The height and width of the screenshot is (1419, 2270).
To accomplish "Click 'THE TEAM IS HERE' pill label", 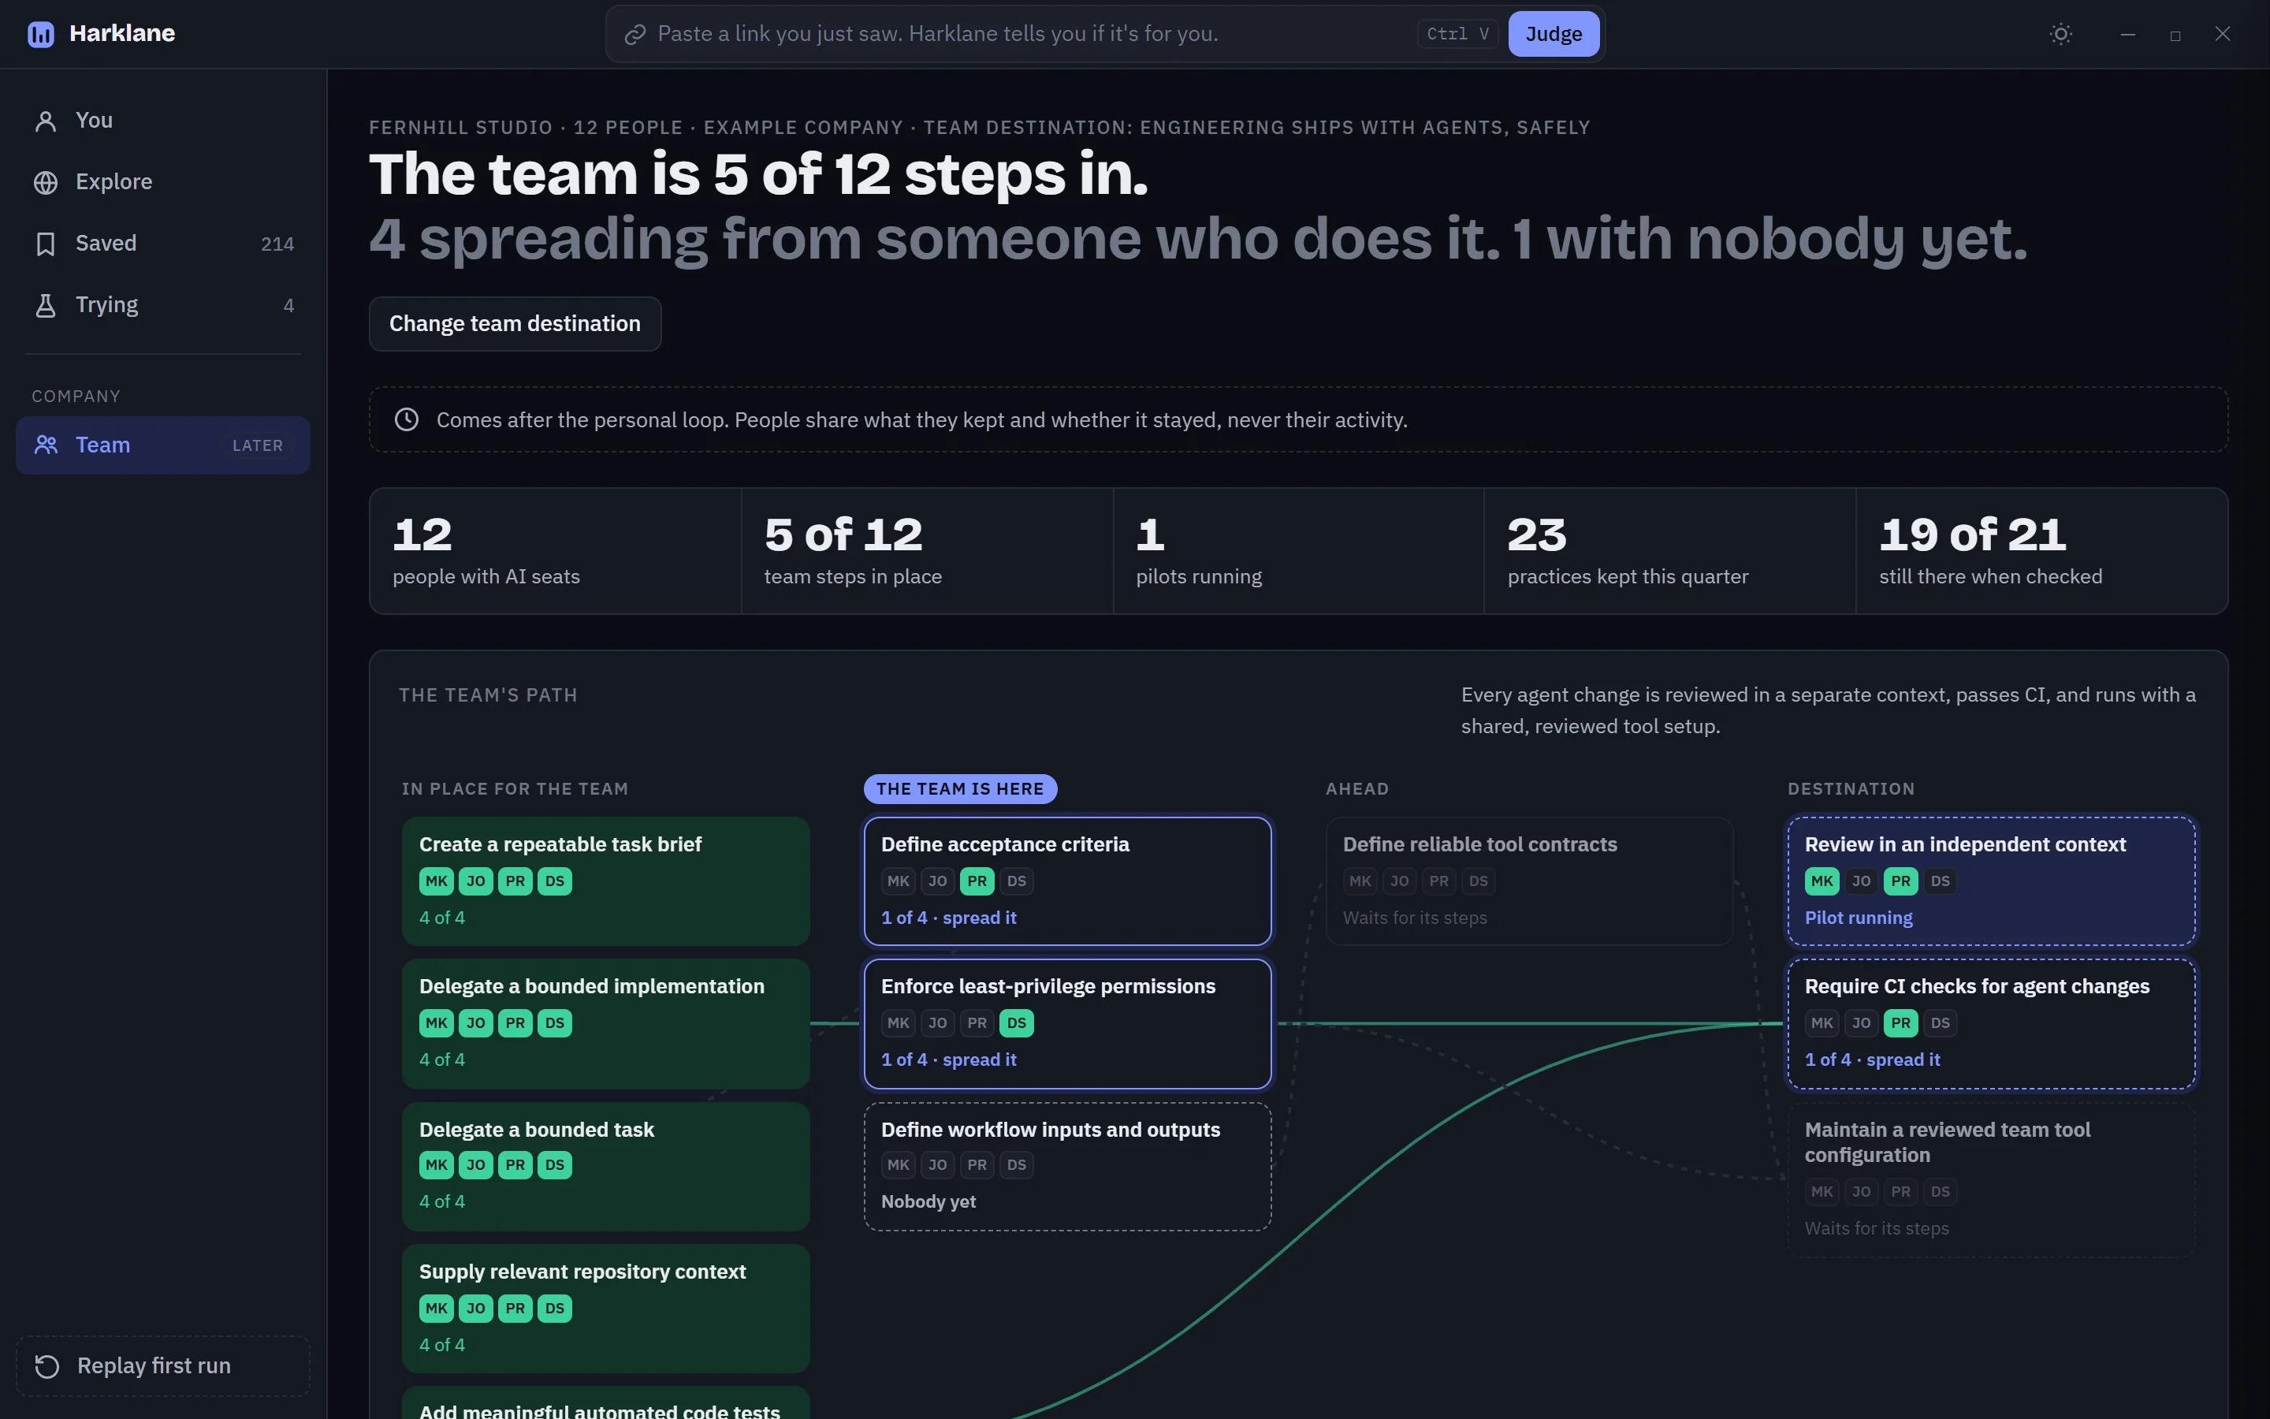I will 959,789.
